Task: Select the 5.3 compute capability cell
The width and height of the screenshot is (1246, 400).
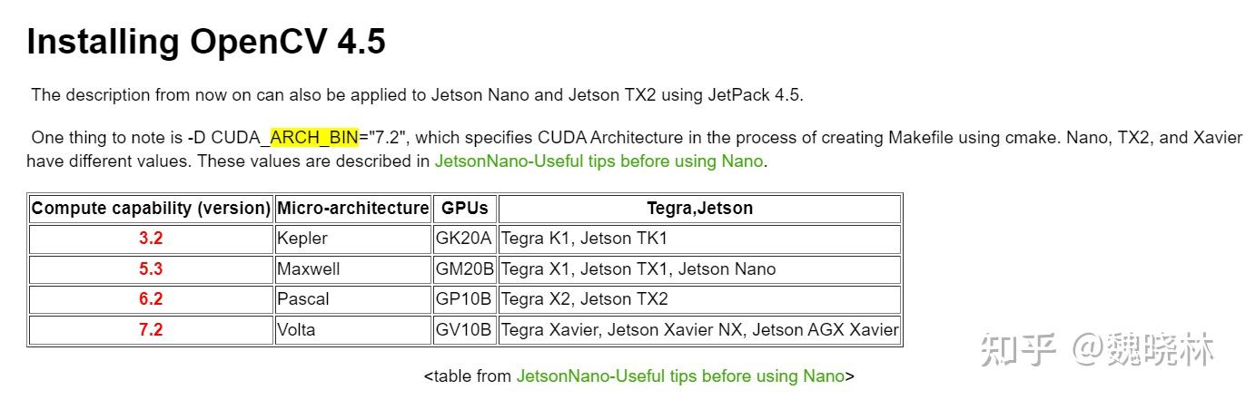Action: click(x=151, y=268)
